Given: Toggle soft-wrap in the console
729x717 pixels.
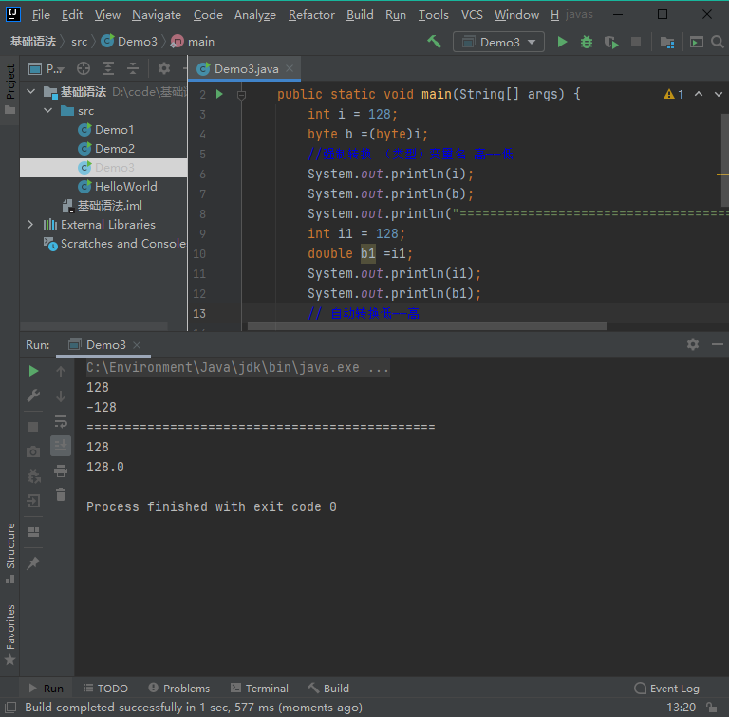Looking at the screenshot, I should point(61,421).
